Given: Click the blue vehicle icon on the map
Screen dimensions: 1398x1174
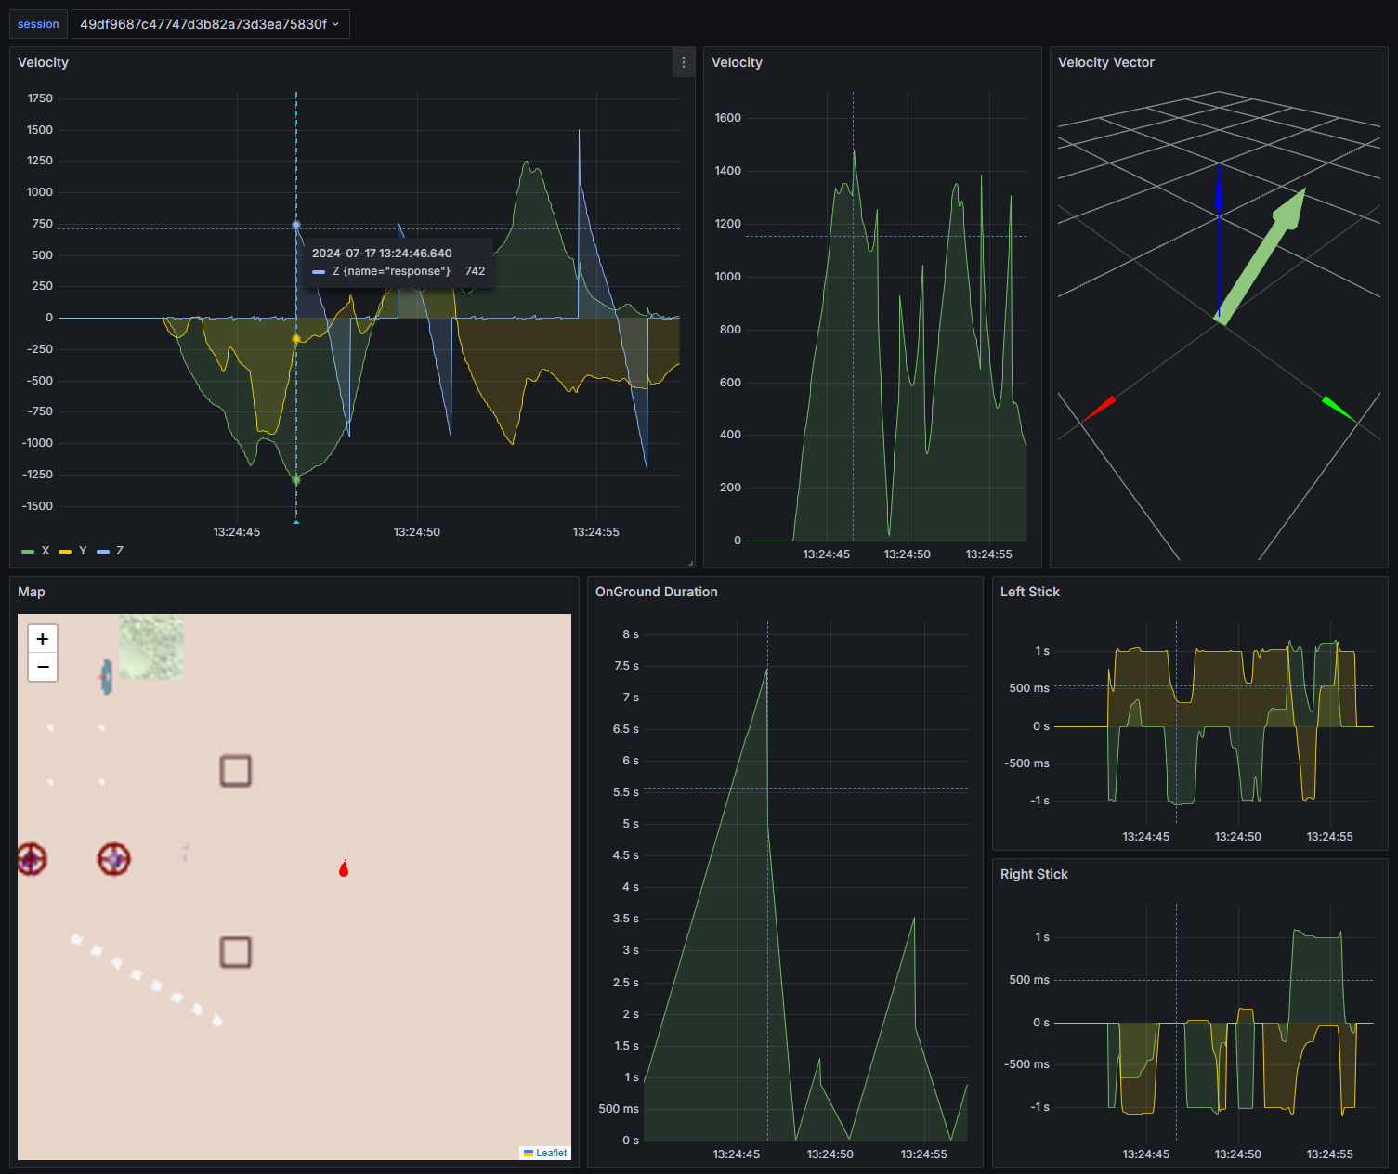Looking at the screenshot, I should (106, 677).
